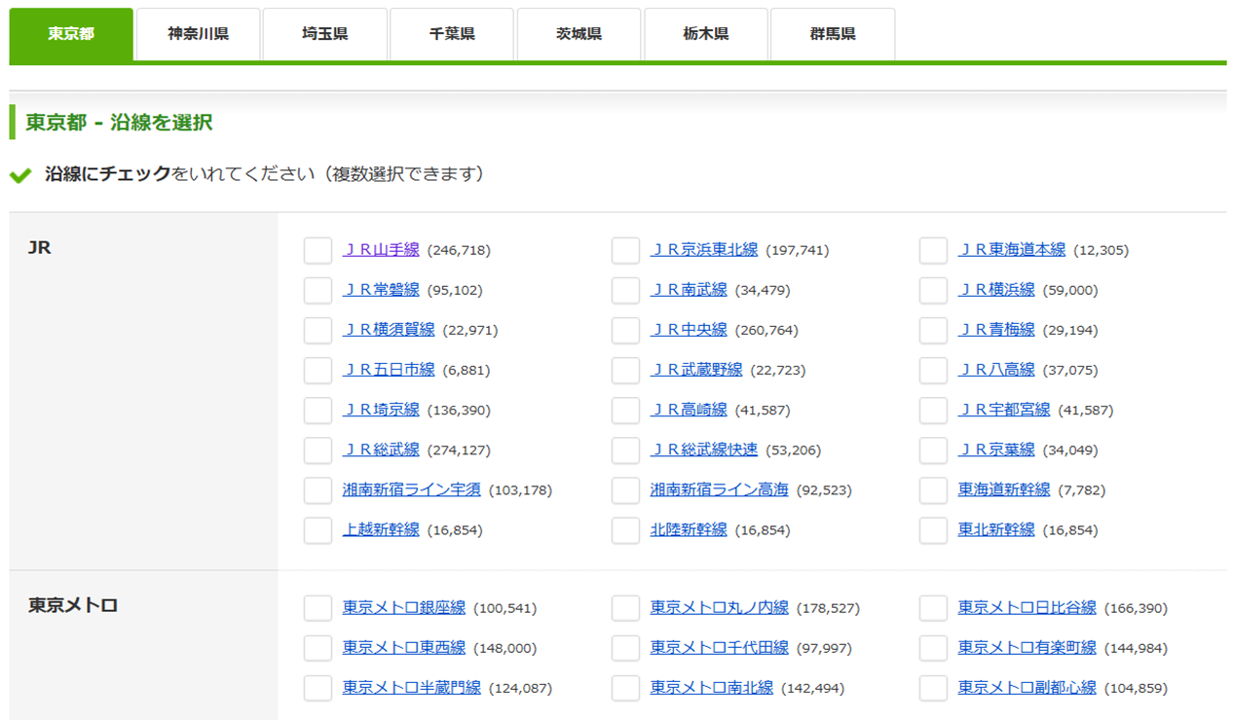Screen dimensions: 1233x720
Task: Open the 東海道新幹線 link
Action: (x=1004, y=490)
